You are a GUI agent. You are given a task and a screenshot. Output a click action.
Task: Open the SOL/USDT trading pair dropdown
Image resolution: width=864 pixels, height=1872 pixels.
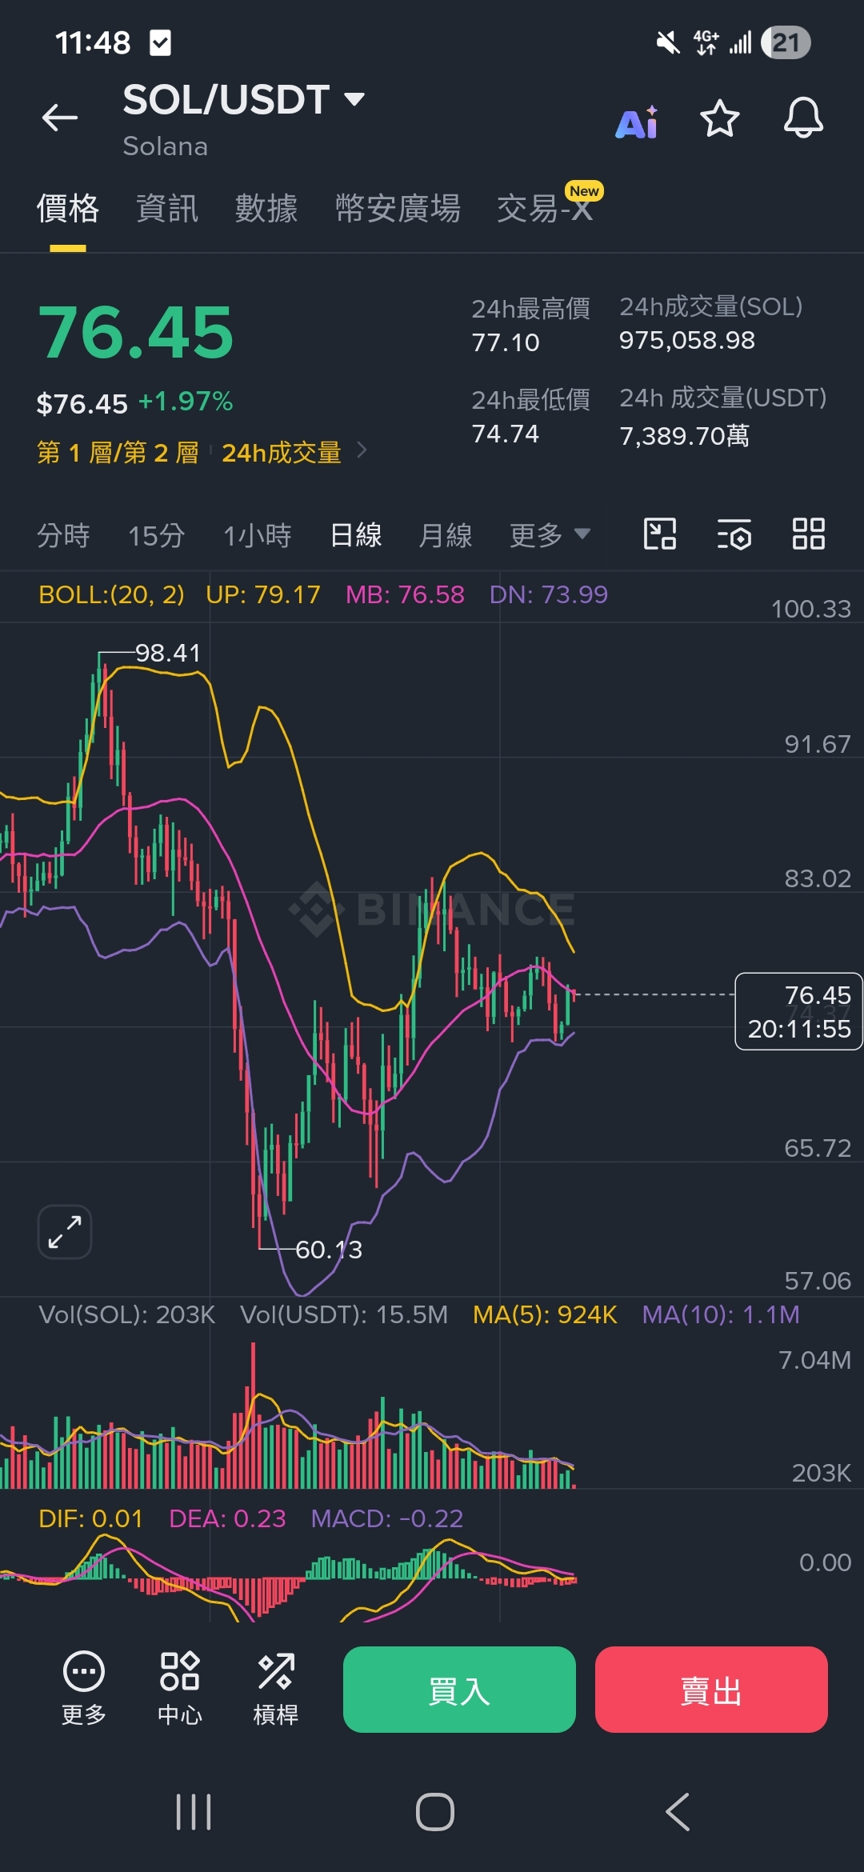[x=244, y=100]
